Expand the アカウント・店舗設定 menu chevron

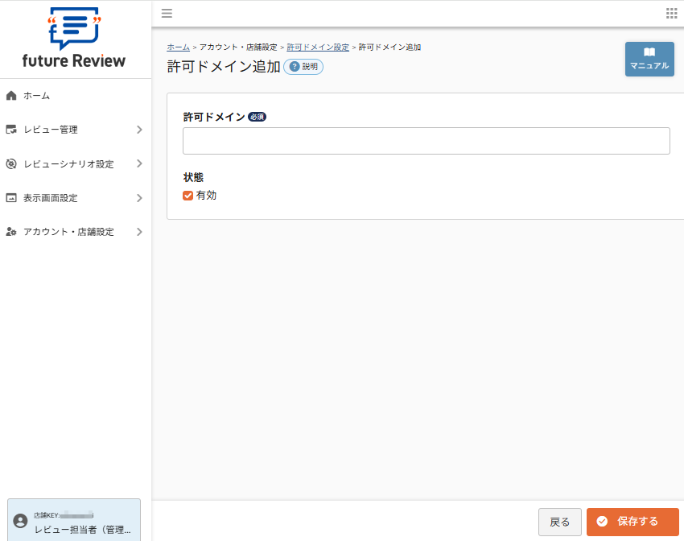138,232
